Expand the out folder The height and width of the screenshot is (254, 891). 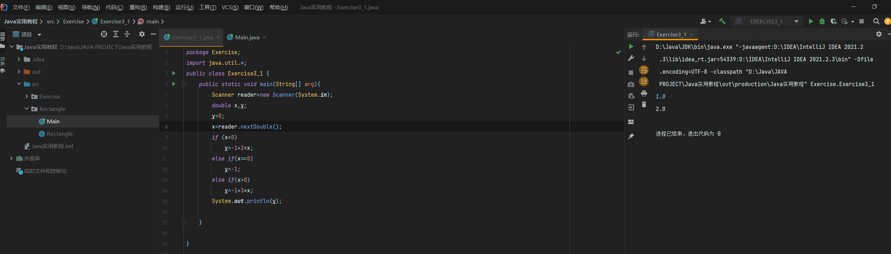point(19,72)
